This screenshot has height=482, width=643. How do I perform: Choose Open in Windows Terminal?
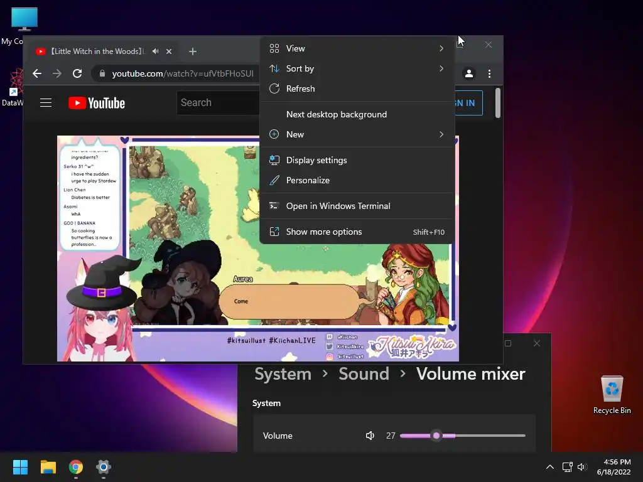point(357,206)
